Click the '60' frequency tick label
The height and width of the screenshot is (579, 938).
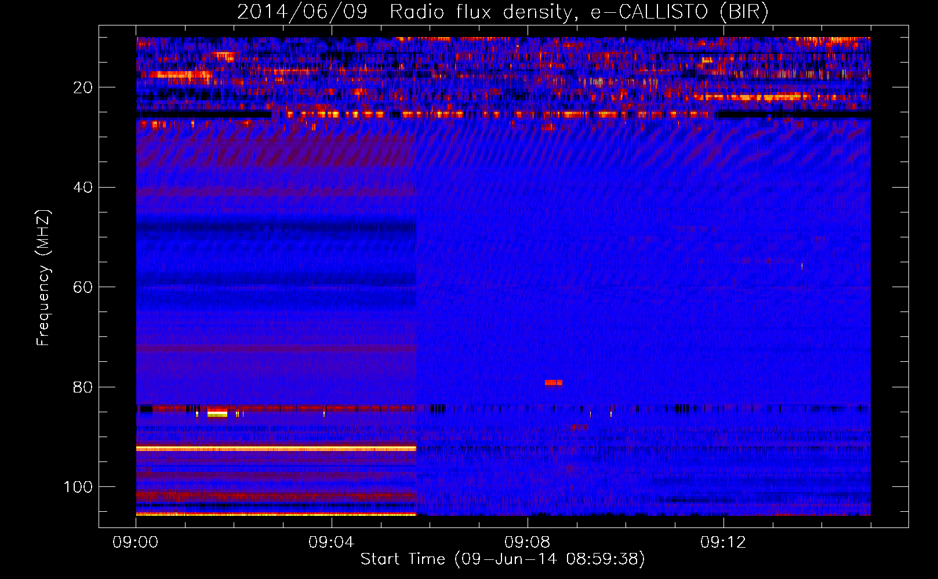83,288
